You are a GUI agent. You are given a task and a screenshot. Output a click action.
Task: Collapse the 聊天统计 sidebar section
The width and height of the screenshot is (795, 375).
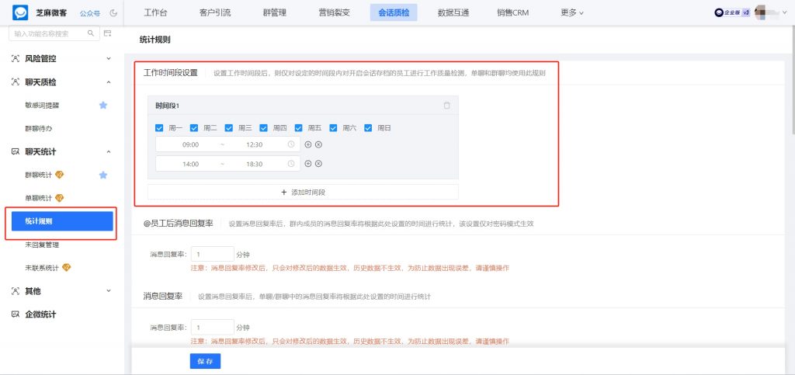pyautogui.click(x=108, y=151)
